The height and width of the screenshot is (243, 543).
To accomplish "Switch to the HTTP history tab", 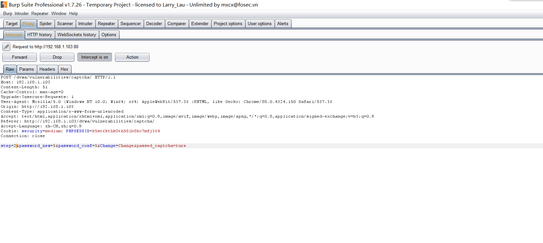I will tap(40, 35).
